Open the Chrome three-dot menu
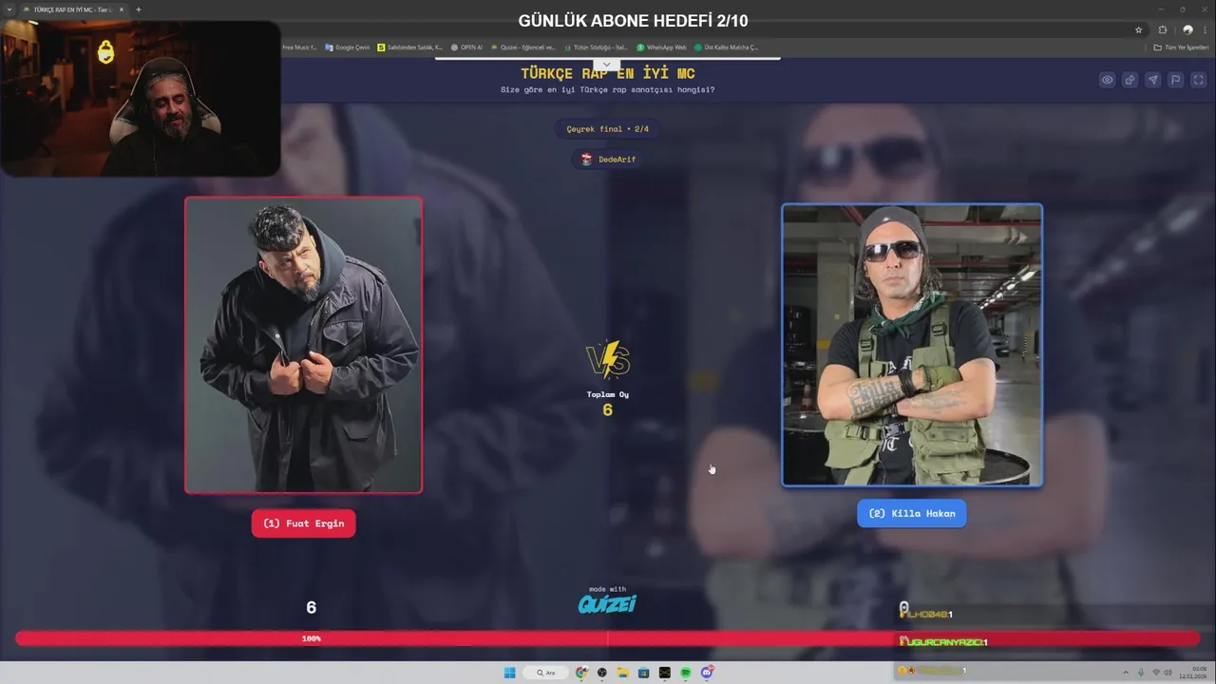 [x=1206, y=29]
